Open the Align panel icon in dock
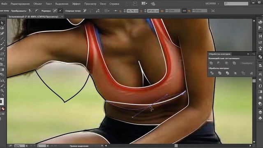The image size is (263, 148). 260,65
